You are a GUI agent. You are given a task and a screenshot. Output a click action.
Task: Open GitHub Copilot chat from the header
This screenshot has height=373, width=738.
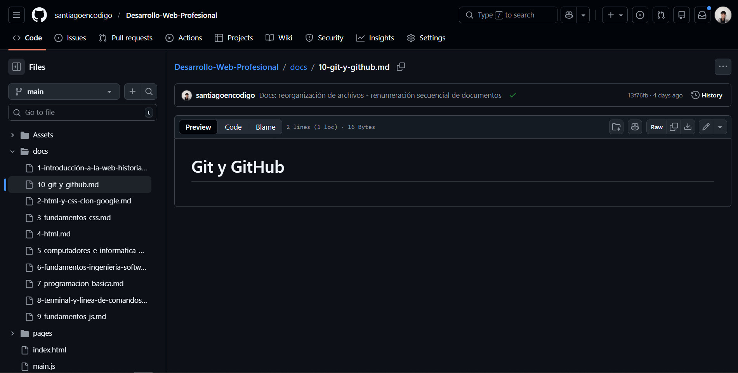pyautogui.click(x=569, y=15)
